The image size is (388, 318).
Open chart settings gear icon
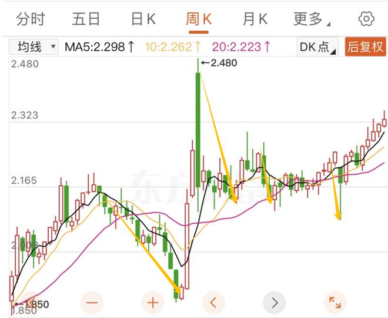366,19
